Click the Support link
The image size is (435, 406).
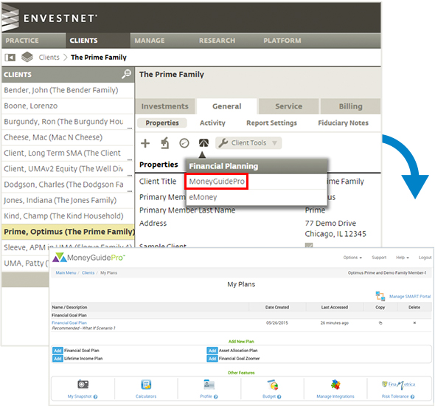click(x=379, y=258)
